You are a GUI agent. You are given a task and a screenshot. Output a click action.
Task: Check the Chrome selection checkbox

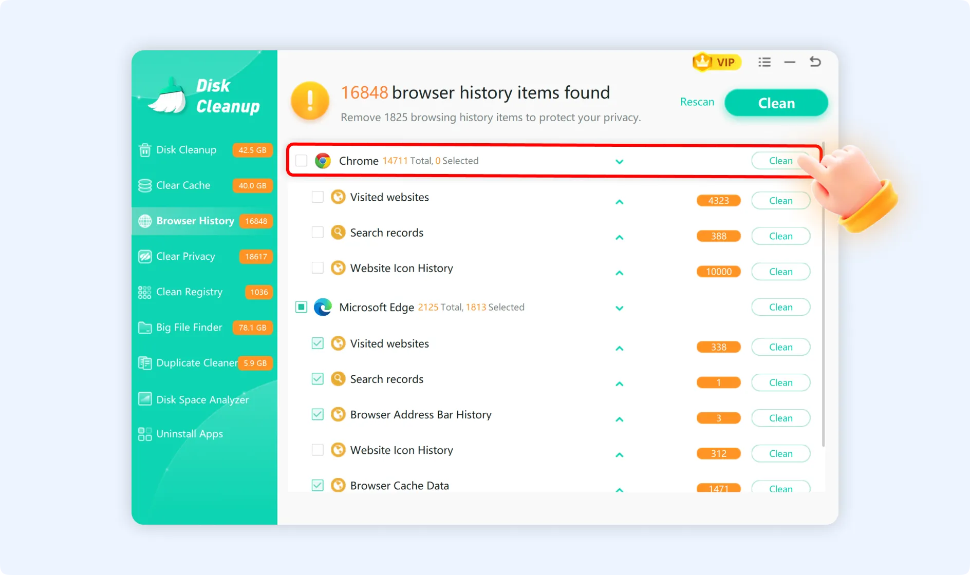point(301,160)
